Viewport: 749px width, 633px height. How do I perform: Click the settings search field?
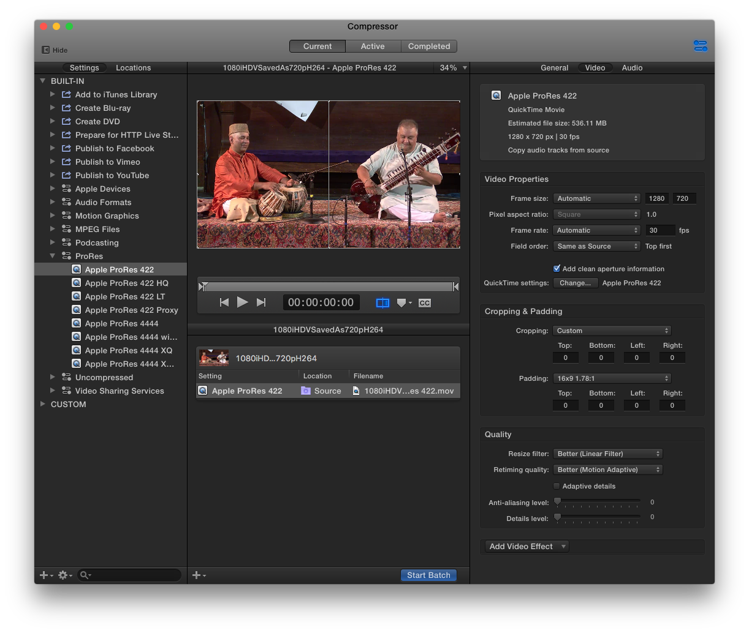pos(130,575)
